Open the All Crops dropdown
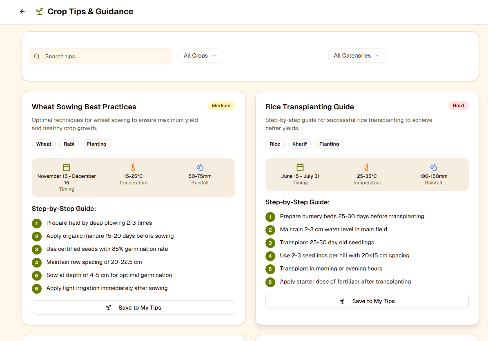Viewport: 488px width, 341px height. [x=201, y=55]
